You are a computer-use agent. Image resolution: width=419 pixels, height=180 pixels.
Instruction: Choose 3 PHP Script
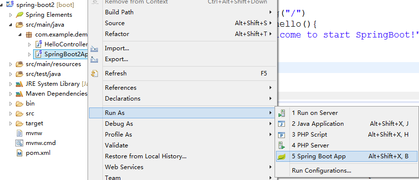tap(347, 135)
